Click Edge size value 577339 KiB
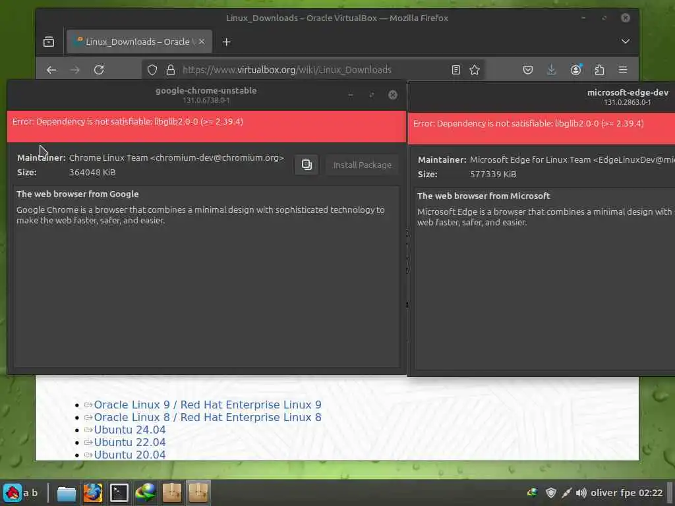 [493, 174]
